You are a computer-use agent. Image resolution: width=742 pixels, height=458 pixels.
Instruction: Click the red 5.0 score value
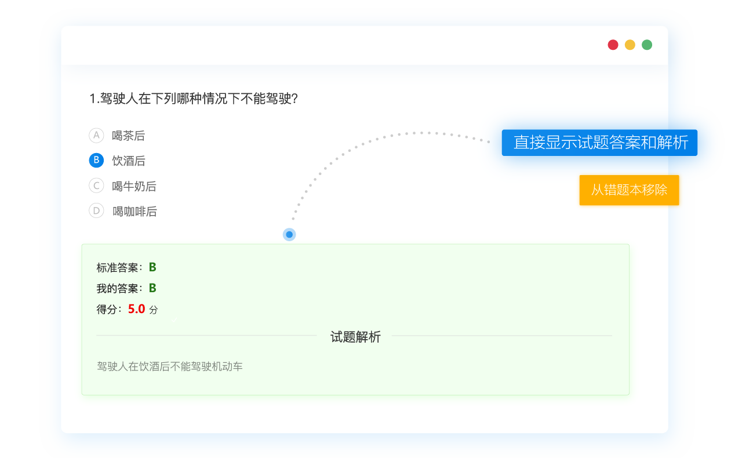[136, 309]
